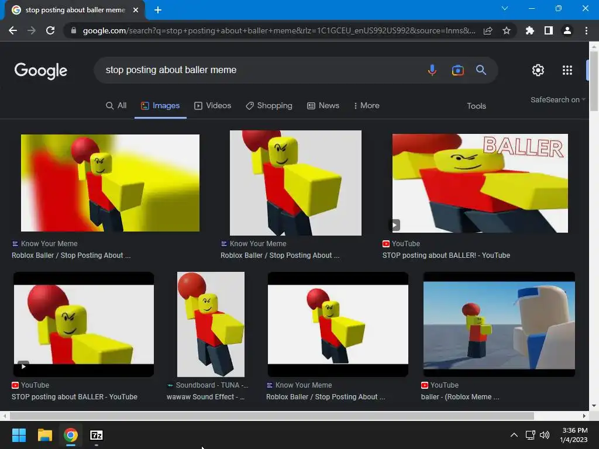
Task: Open first blurred baller image
Action: pyautogui.click(x=110, y=183)
